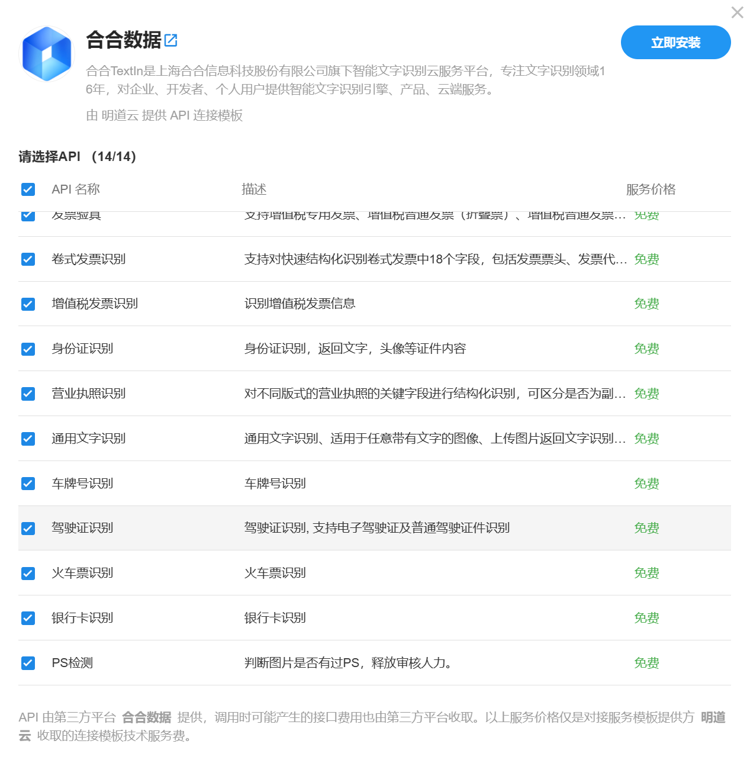750x760 pixels.
Task: Select the 银行卡识别 API name
Action: 82,618
